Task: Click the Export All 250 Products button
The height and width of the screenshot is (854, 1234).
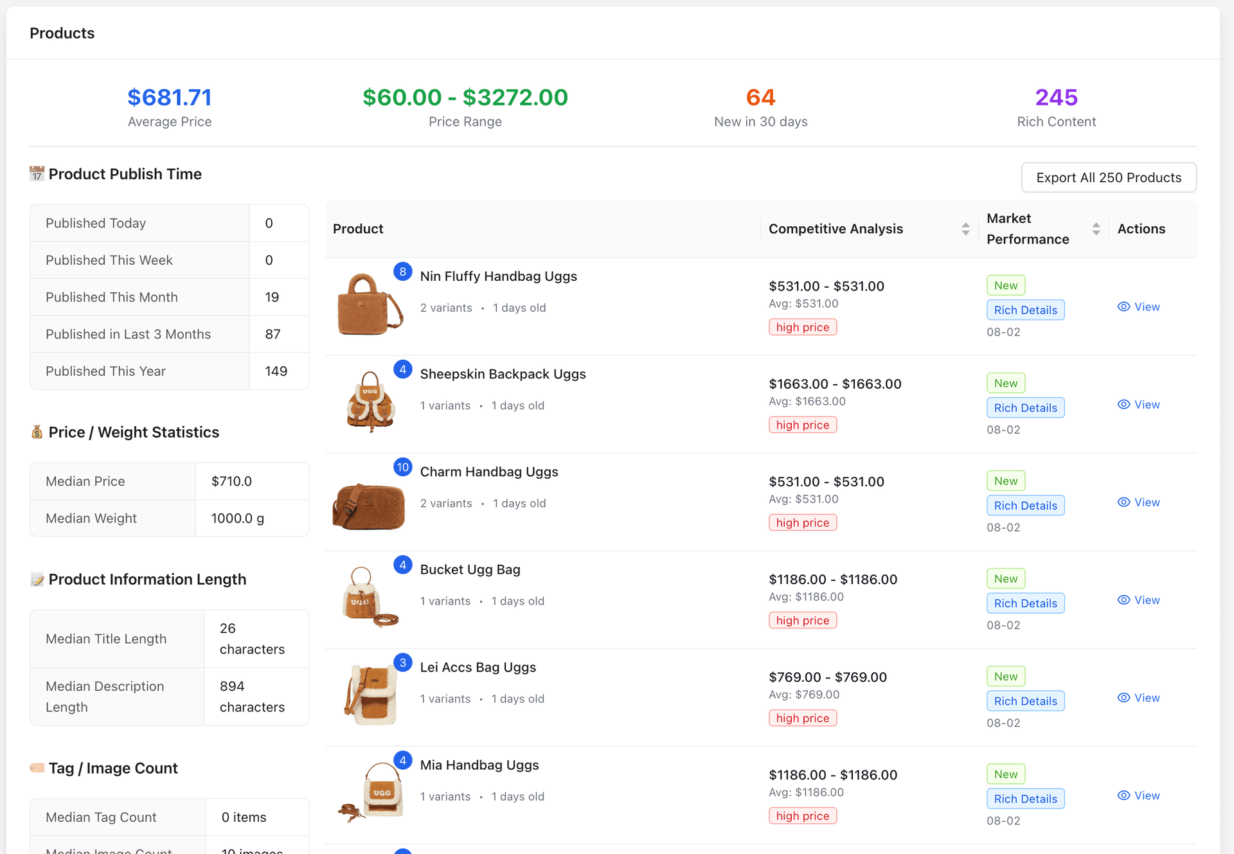Action: pos(1109,177)
